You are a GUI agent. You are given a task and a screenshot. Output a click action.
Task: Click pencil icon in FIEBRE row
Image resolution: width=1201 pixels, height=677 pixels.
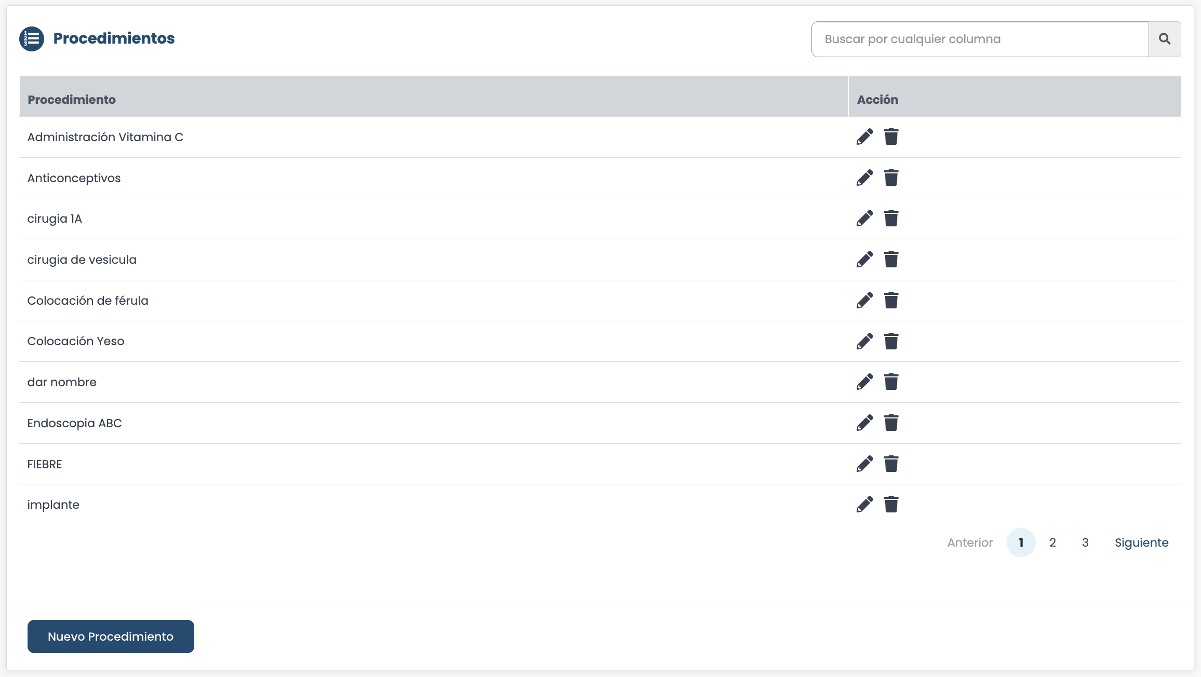point(865,464)
